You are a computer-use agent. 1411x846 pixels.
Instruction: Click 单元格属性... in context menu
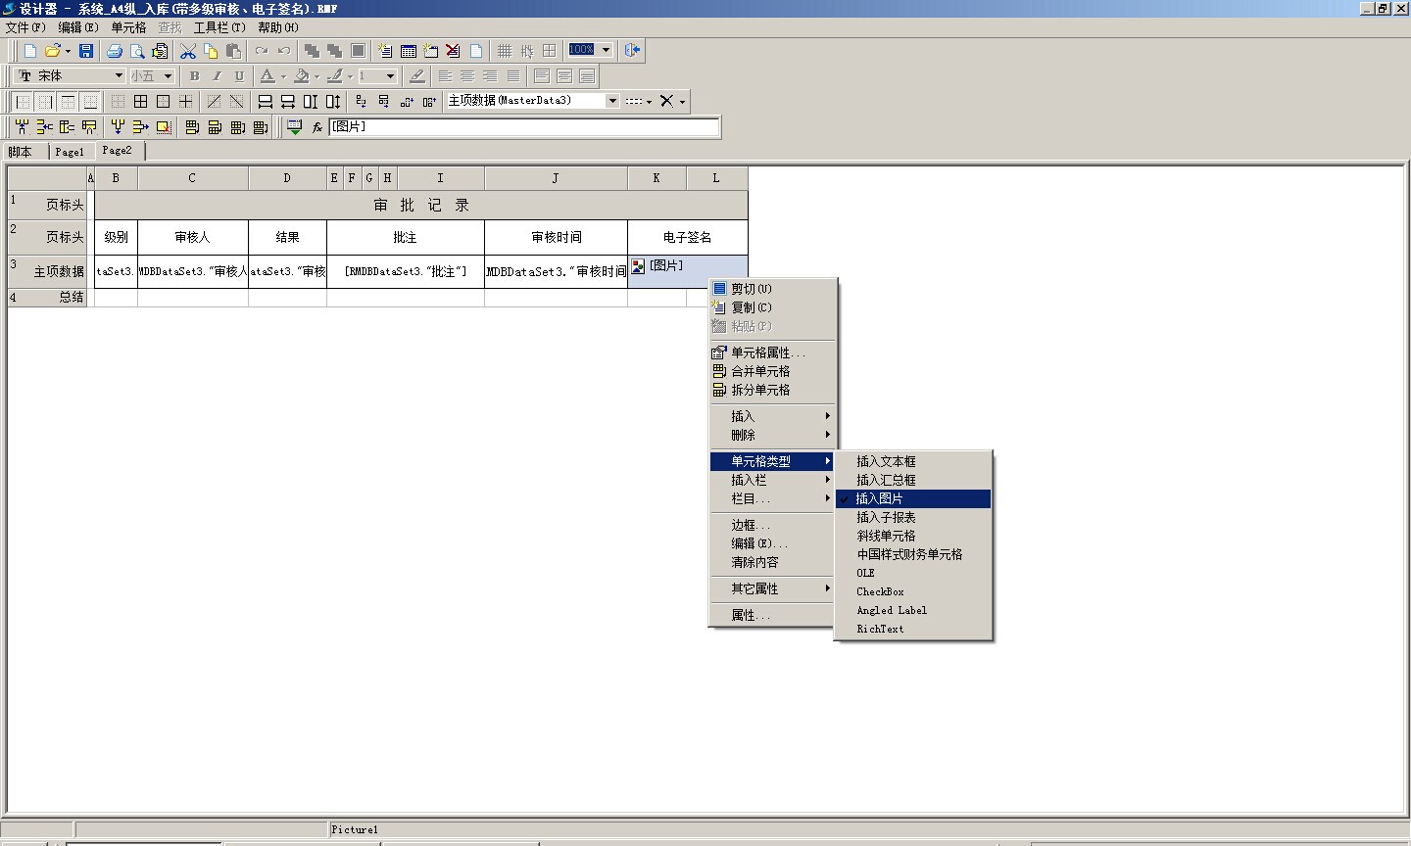tap(767, 352)
